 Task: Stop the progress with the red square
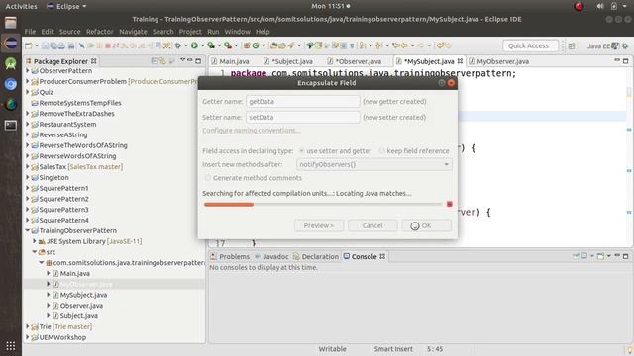click(449, 204)
